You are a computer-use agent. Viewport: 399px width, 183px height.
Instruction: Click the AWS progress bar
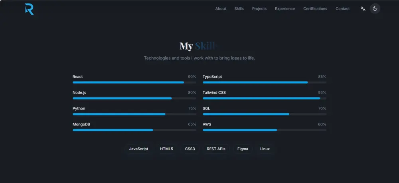pyautogui.click(x=265, y=130)
